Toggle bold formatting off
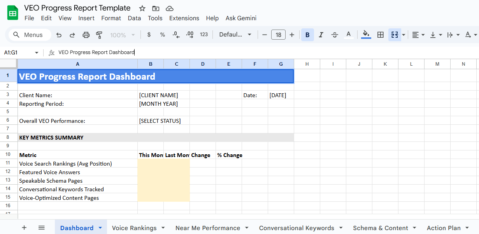The image size is (479, 234). (x=307, y=35)
